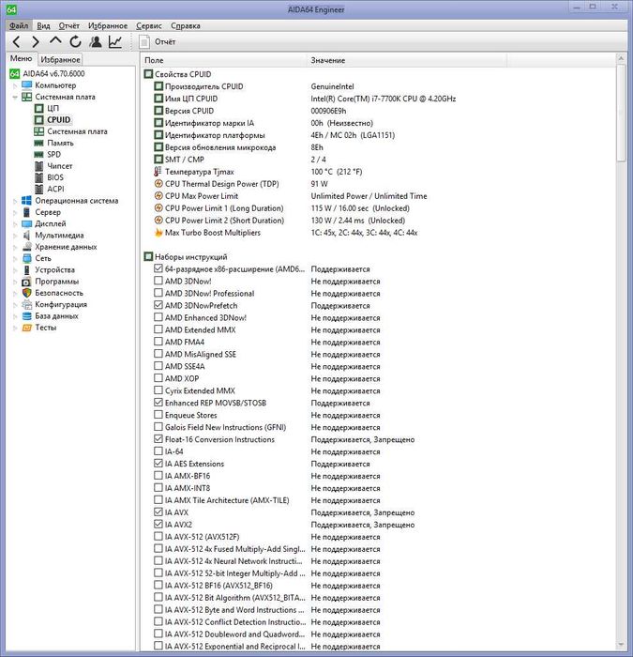The image size is (633, 657).
Task: Click the AIDA64 v6.70.6000 root icon
Action: pyautogui.click(x=14, y=74)
